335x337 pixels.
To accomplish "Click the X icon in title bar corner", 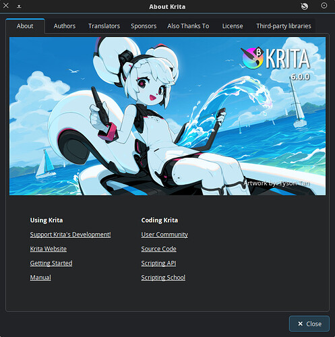I will click(6, 5).
